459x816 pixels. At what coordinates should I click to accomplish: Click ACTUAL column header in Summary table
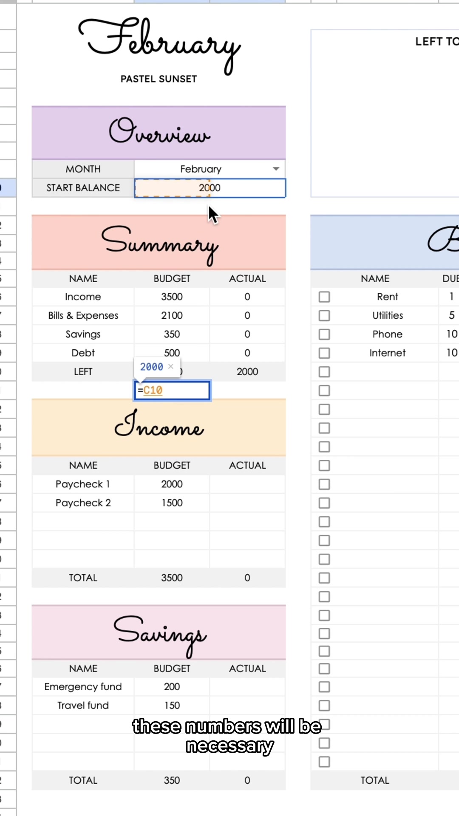(247, 278)
